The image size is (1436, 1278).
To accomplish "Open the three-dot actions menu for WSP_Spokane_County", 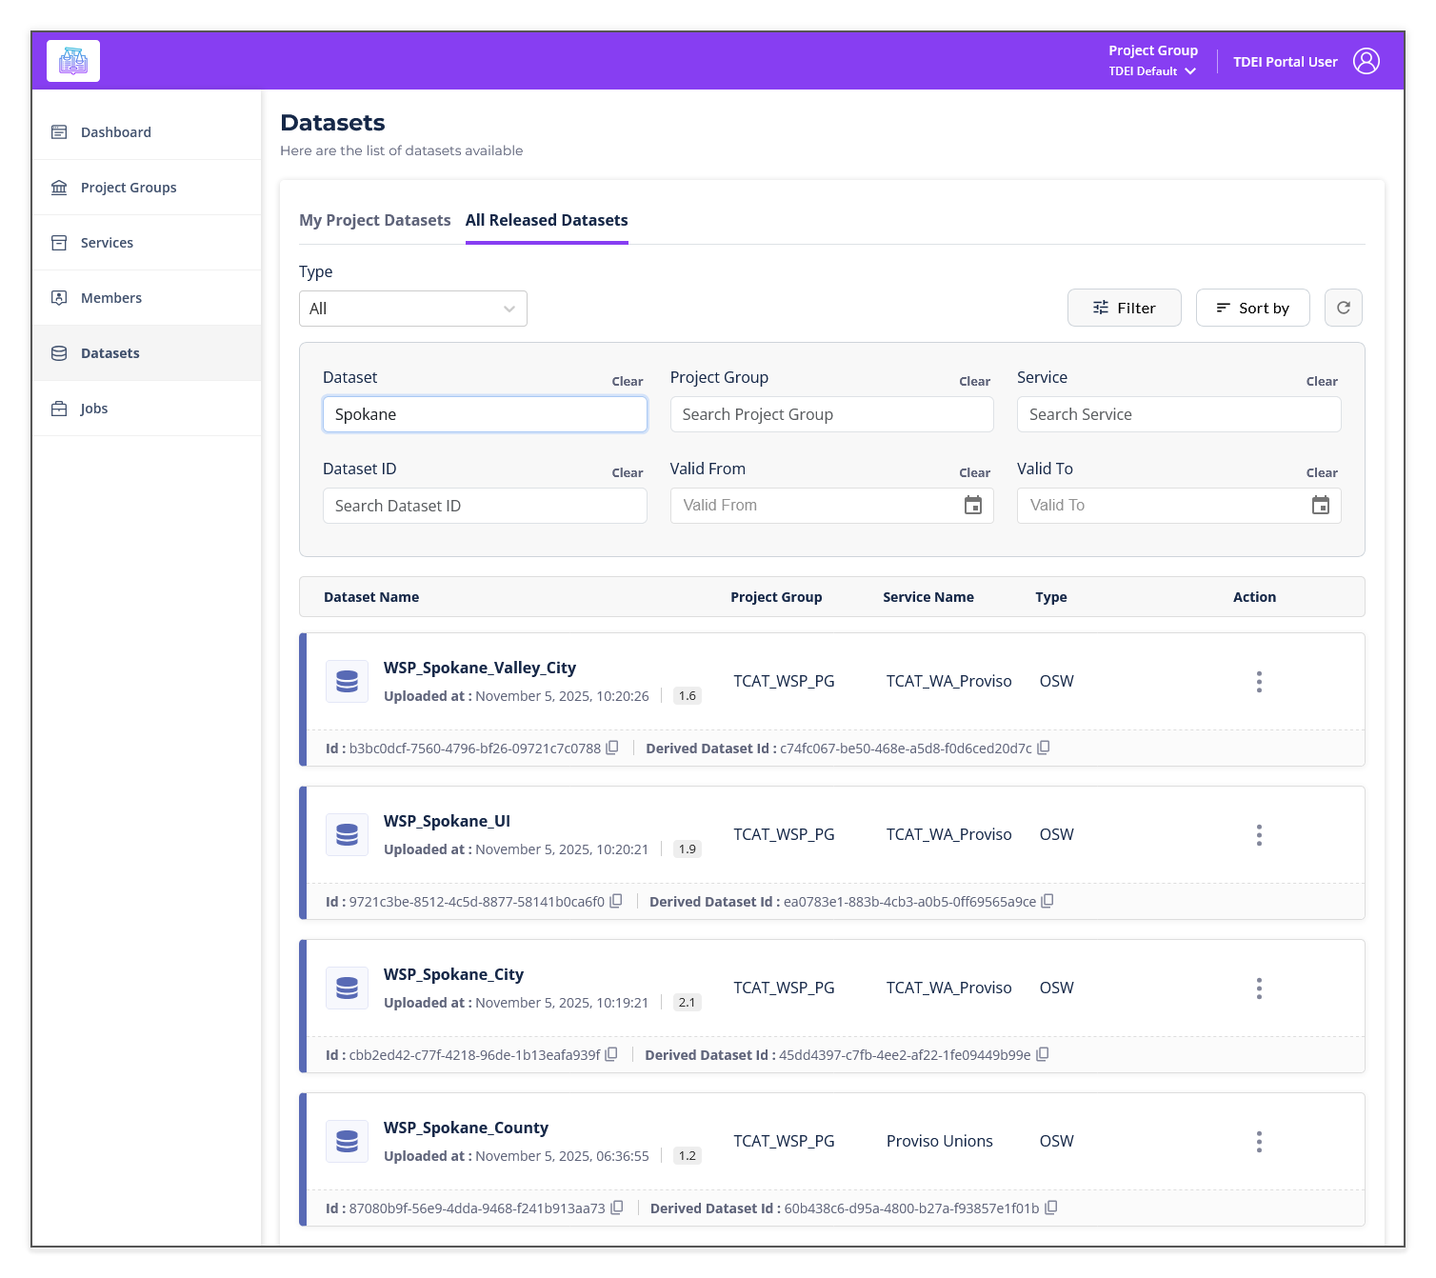I will click(x=1258, y=1142).
